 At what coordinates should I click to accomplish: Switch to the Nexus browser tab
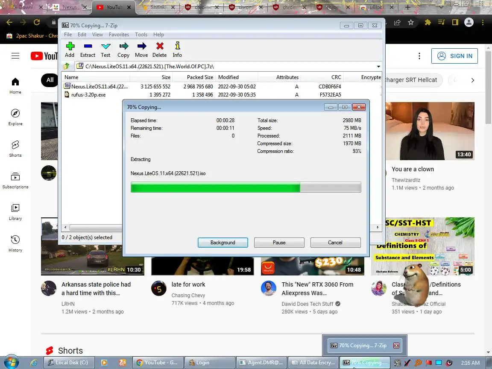pyautogui.click(x=69, y=7)
